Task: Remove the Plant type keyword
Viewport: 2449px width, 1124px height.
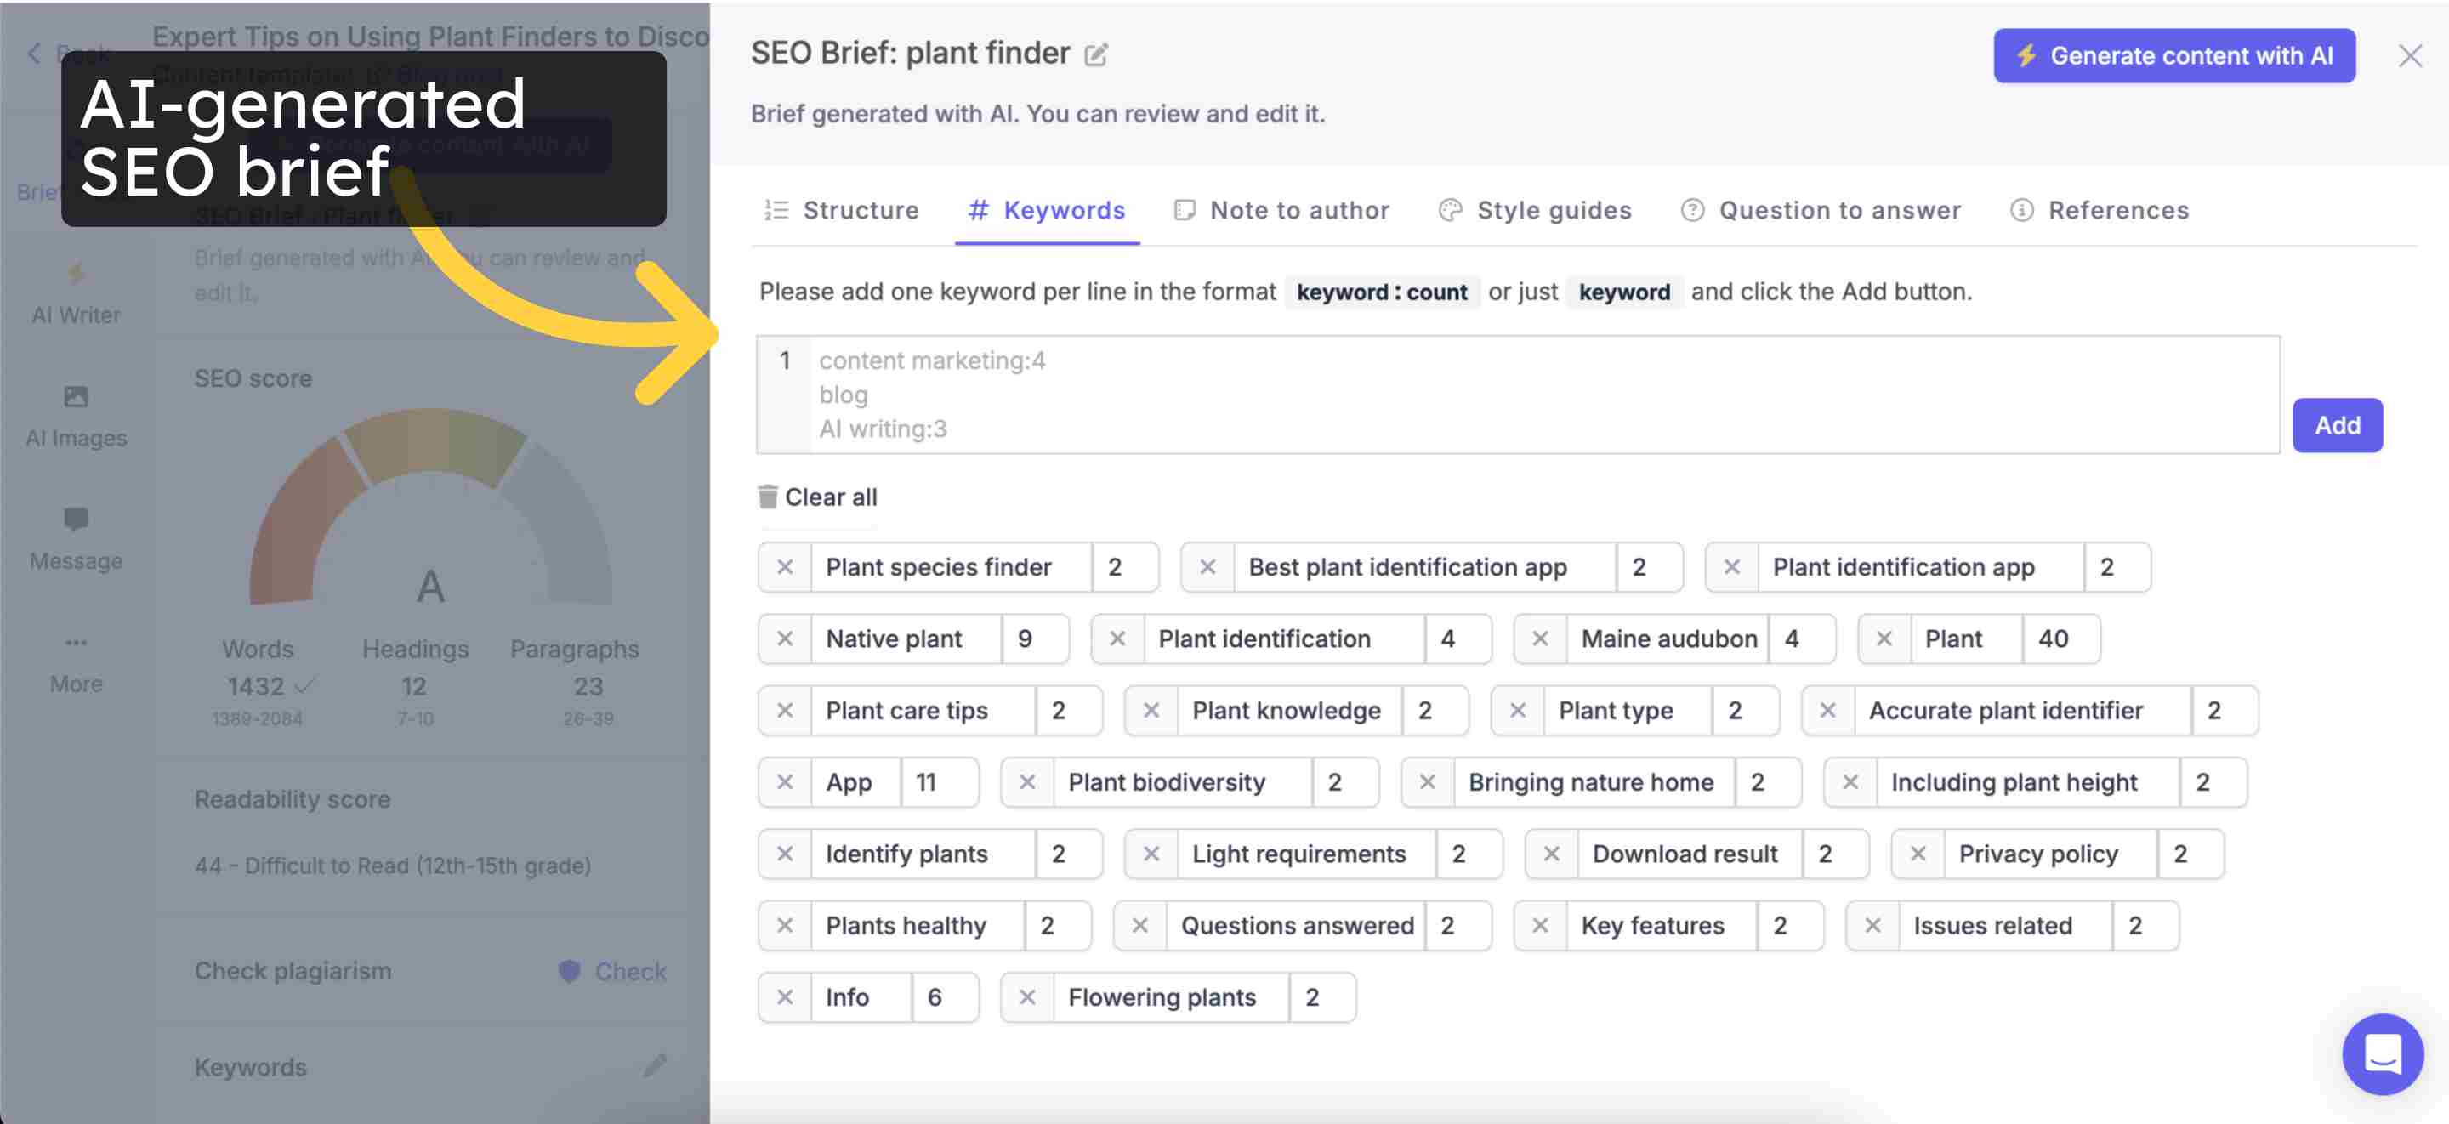Action: [1518, 712]
